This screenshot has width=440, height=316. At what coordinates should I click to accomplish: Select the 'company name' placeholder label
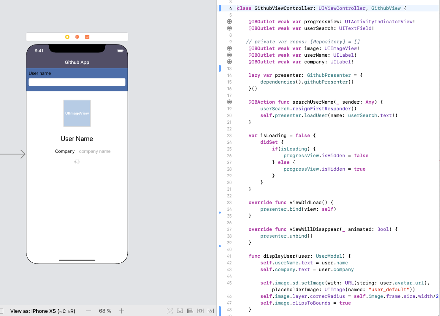[x=95, y=151]
